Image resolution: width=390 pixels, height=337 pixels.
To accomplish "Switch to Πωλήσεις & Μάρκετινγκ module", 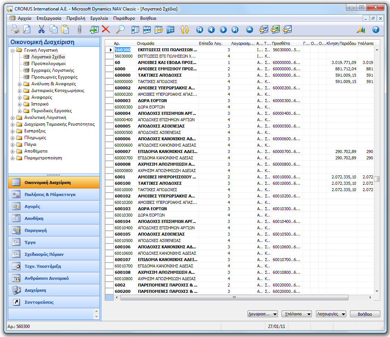I will pos(54,194).
